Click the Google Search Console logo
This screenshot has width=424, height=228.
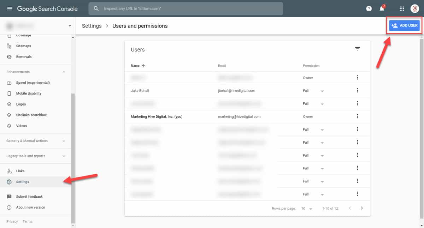pyautogui.click(x=47, y=9)
